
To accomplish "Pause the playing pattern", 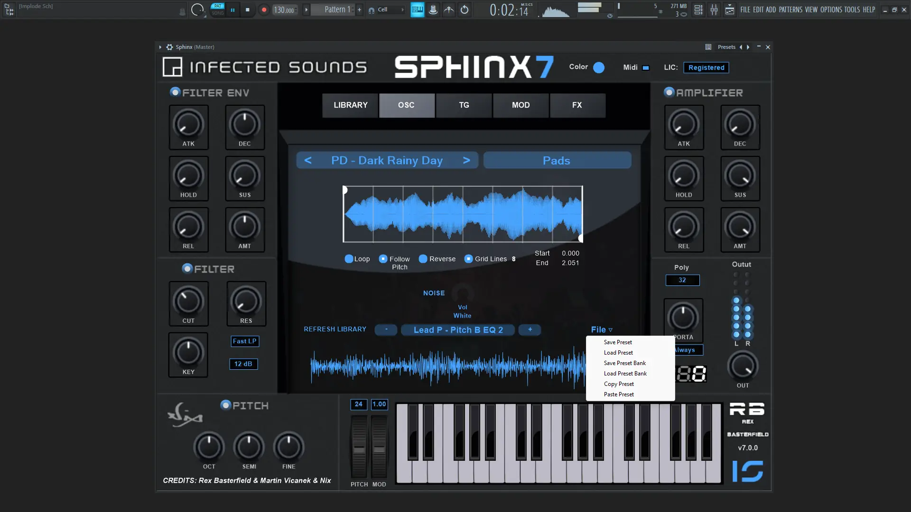I will (232, 9).
